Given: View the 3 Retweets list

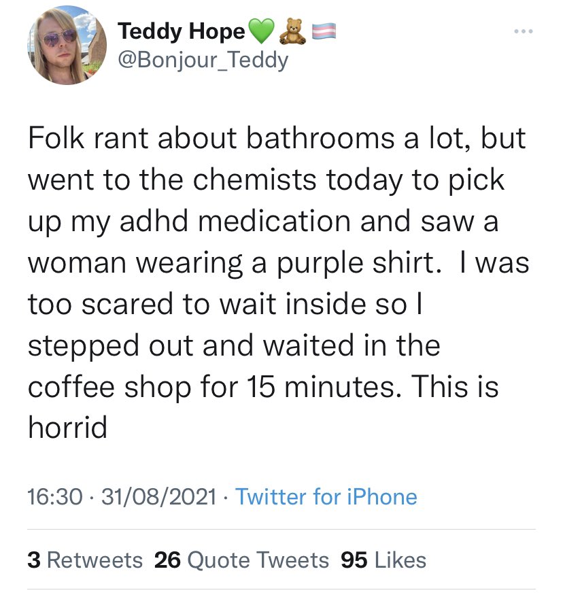Looking at the screenshot, I should 86,560.
